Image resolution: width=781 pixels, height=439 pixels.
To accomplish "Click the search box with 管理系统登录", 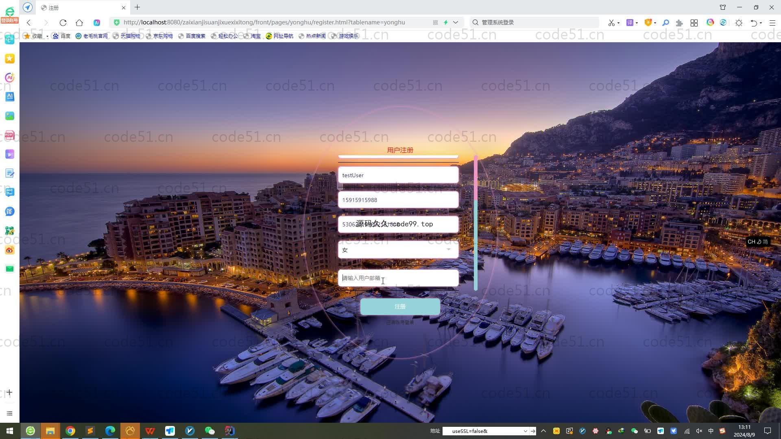I will [534, 22].
